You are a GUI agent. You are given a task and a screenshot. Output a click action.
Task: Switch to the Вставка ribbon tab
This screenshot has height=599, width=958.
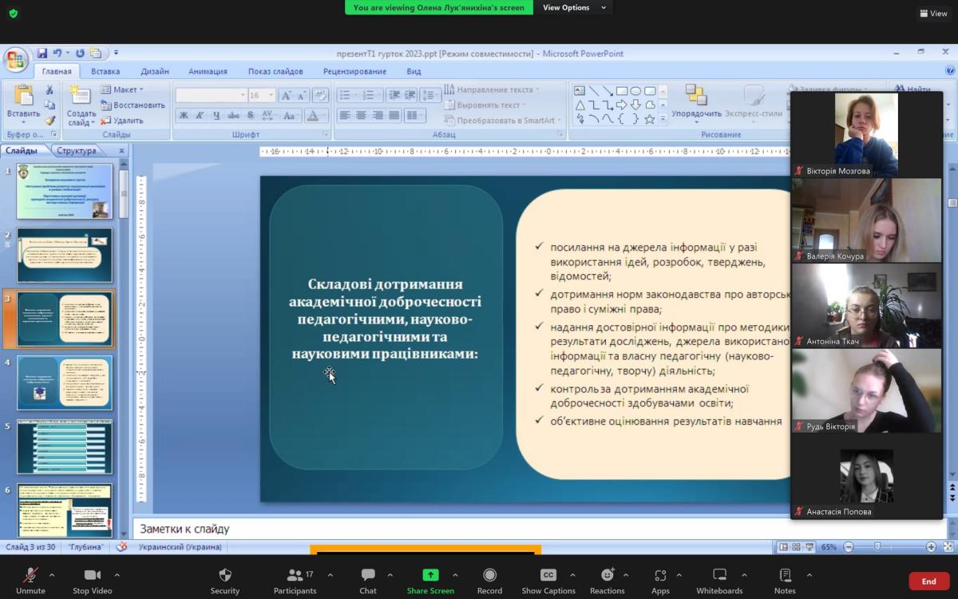105,71
